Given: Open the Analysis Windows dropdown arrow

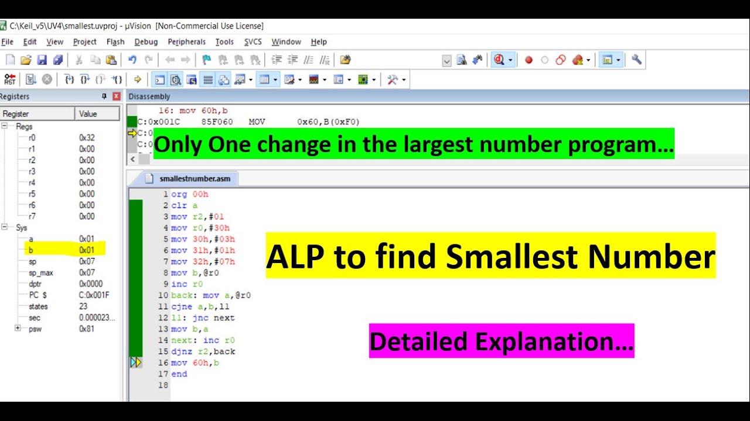Looking at the screenshot, I should [325, 80].
